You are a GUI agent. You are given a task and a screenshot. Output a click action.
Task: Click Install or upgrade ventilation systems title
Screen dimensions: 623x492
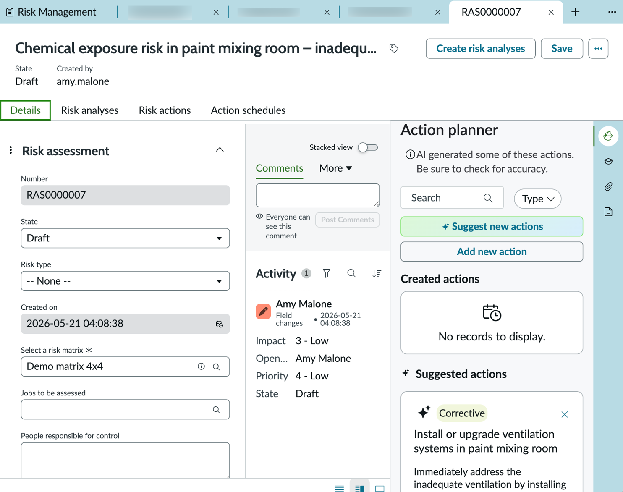[485, 442]
